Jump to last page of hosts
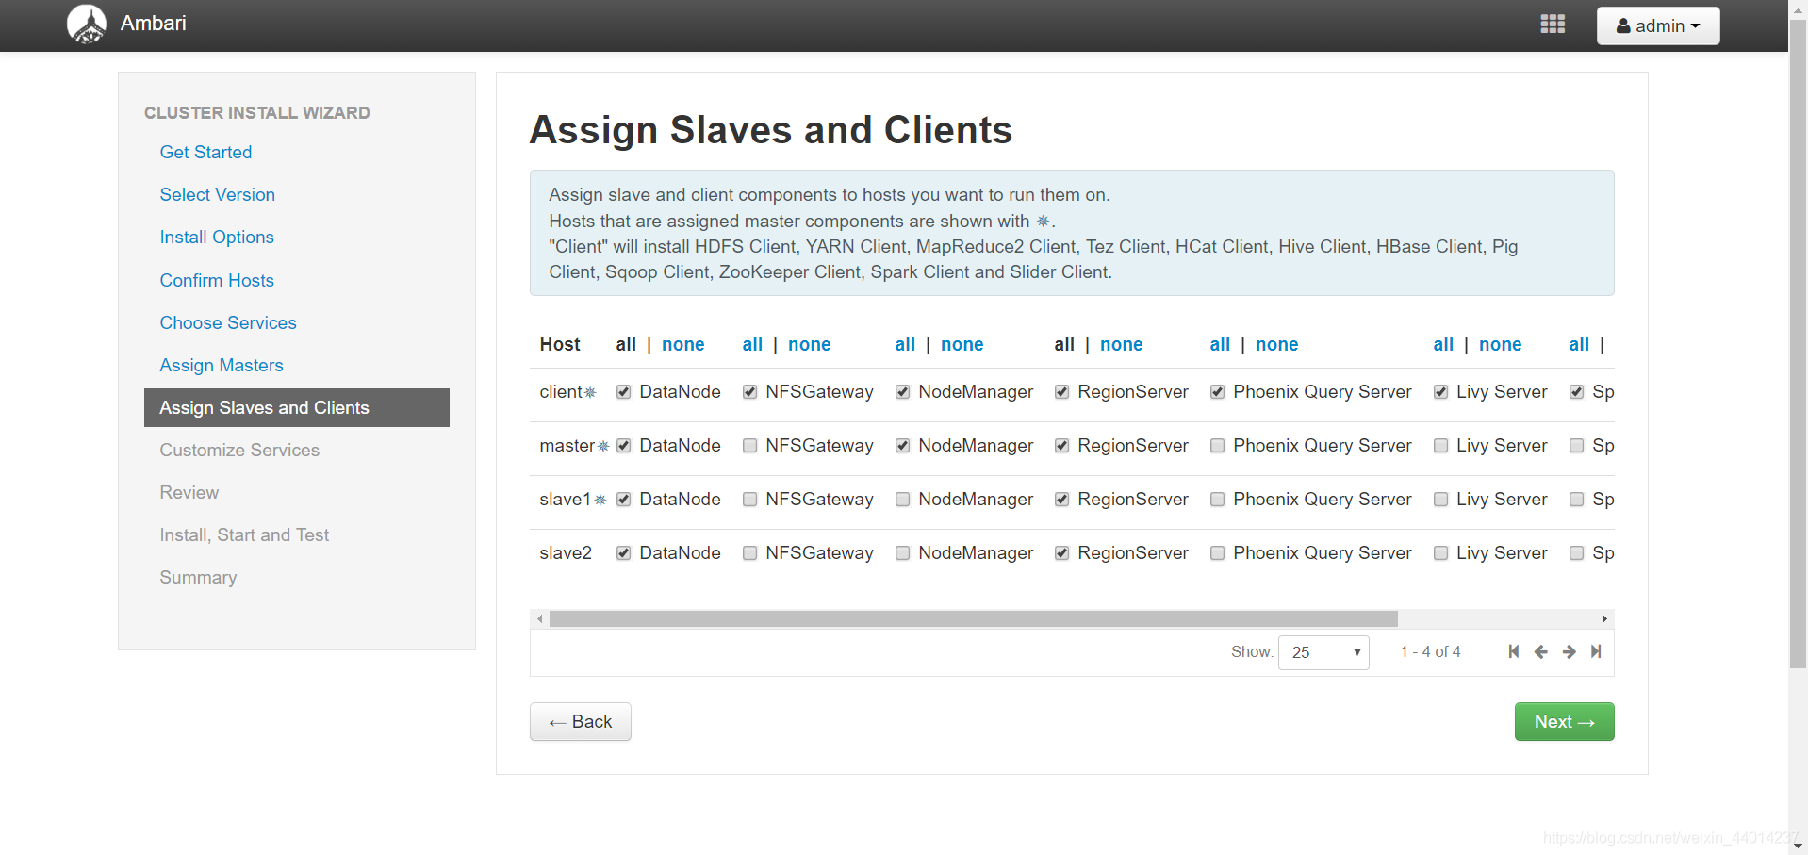The height and width of the screenshot is (855, 1808). [x=1596, y=651]
